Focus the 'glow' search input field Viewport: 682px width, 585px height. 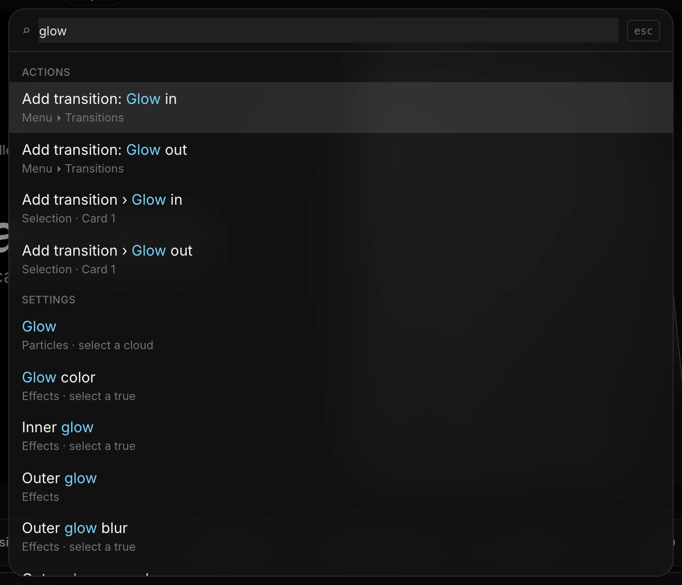328,31
